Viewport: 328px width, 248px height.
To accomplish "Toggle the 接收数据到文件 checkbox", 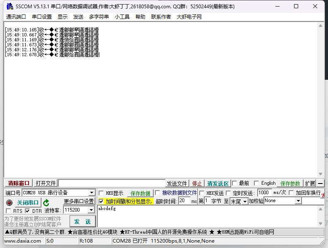I will (x=157, y=193).
